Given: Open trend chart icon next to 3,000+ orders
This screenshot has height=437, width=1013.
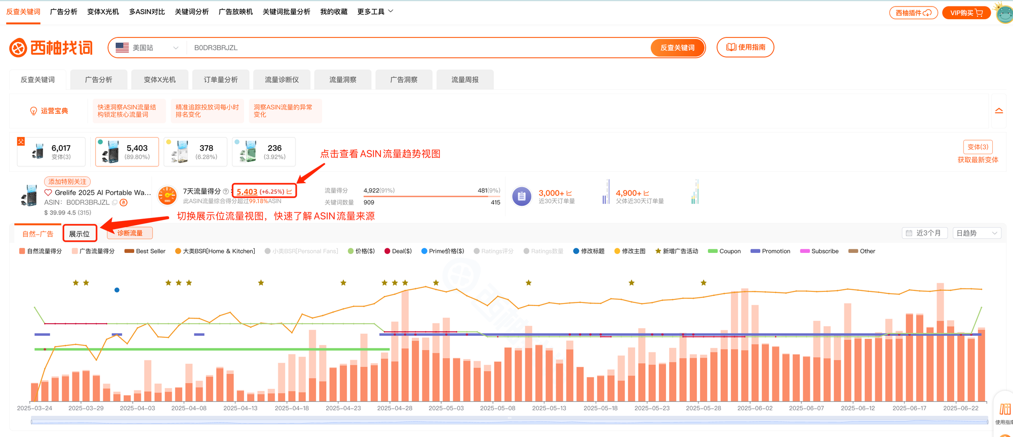Looking at the screenshot, I should pos(569,193).
